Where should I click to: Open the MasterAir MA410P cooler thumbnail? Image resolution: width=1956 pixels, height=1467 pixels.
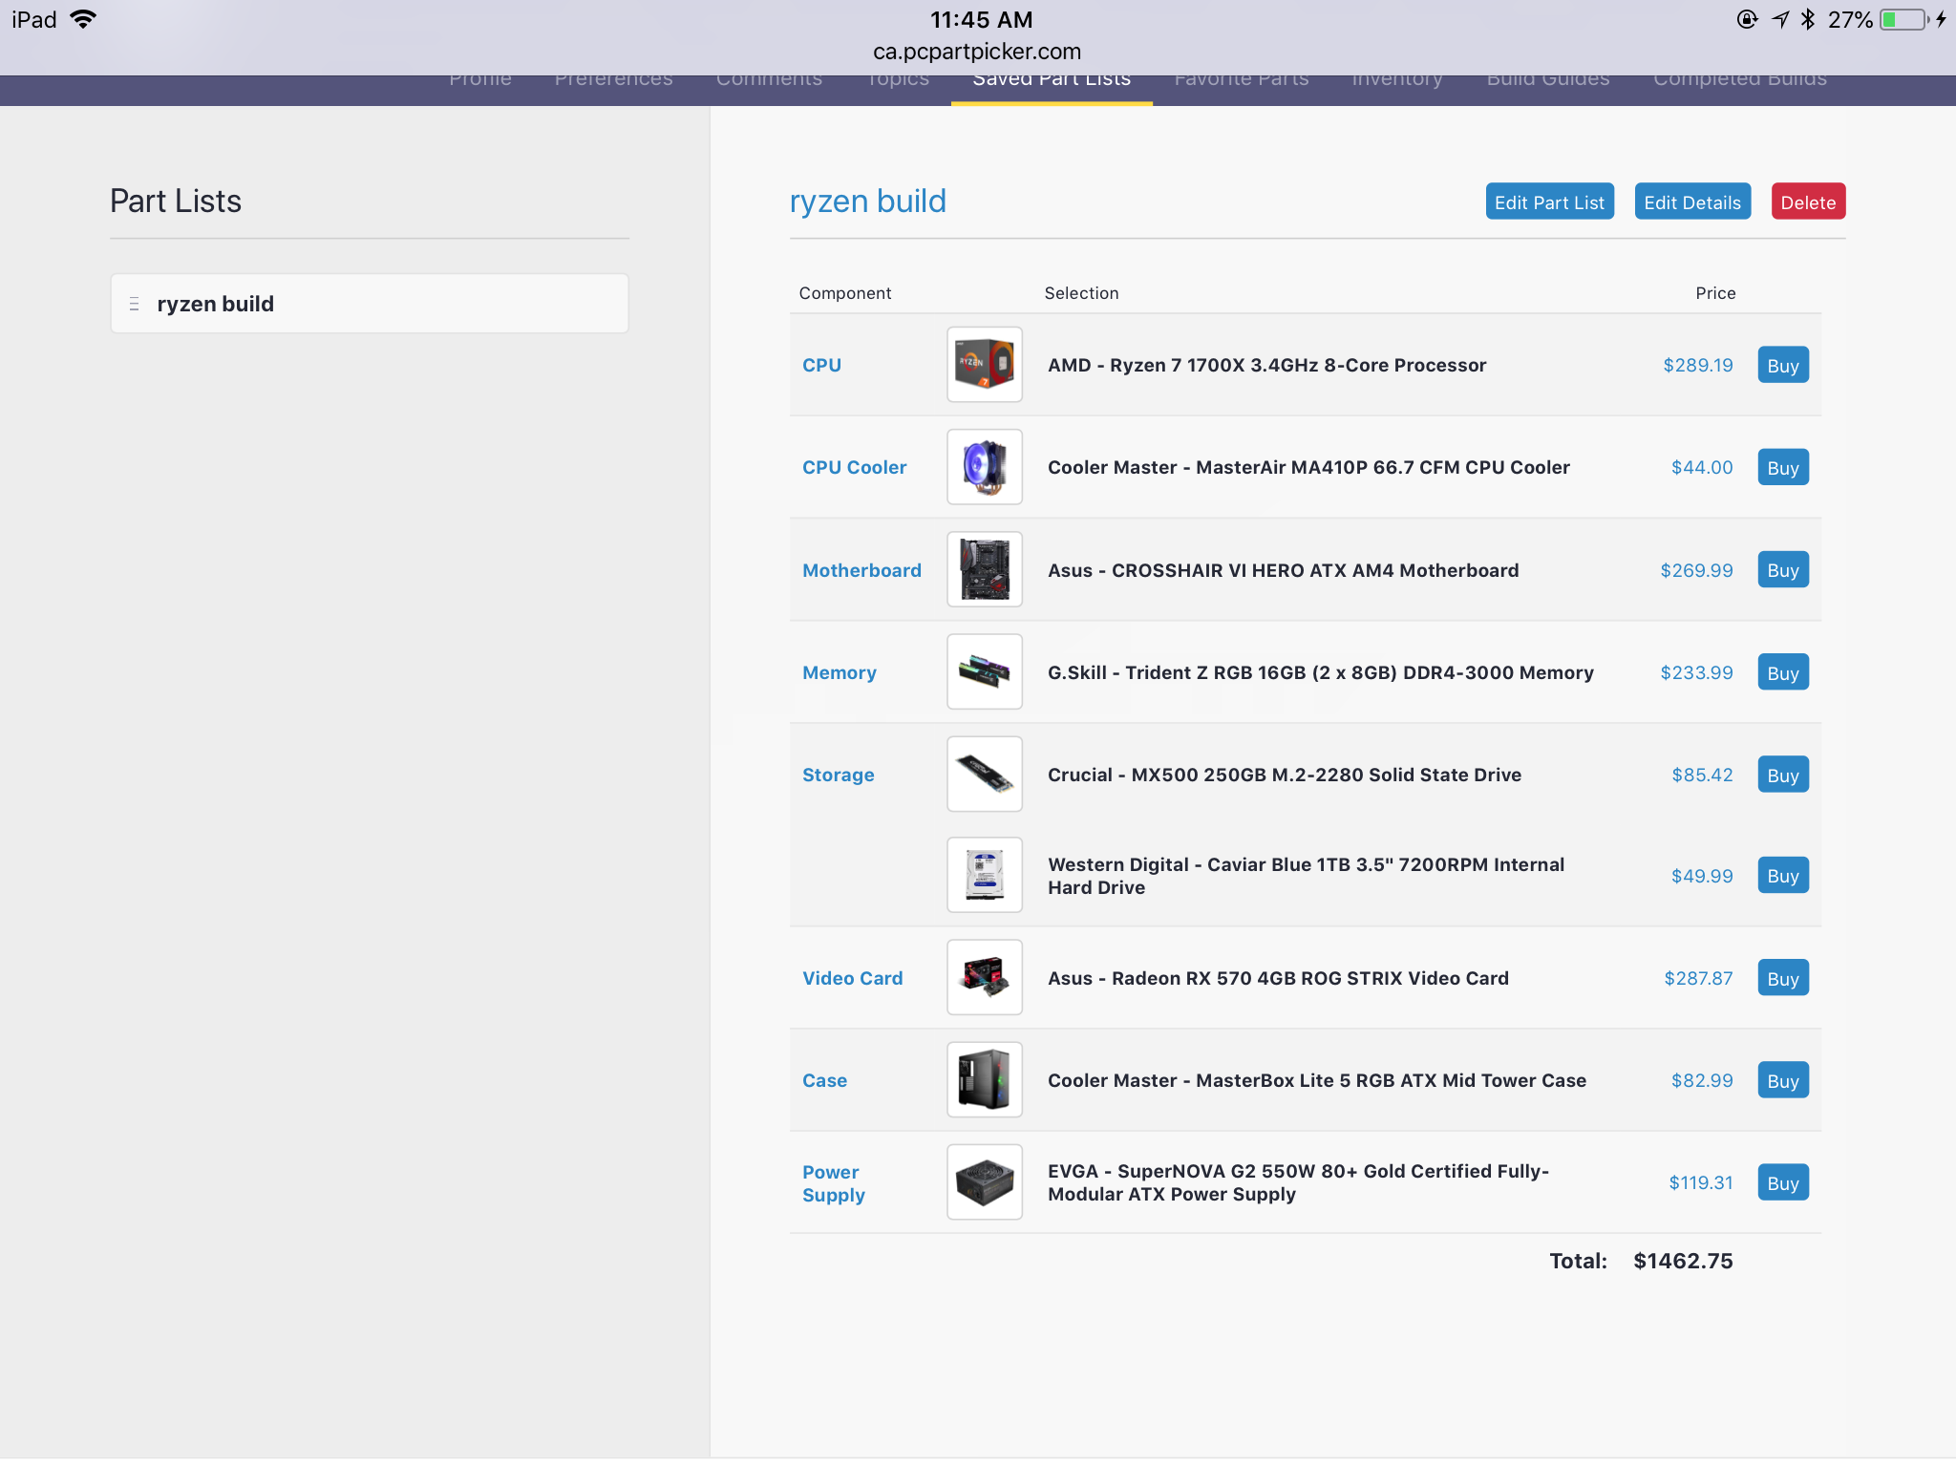(x=985, y=467)
